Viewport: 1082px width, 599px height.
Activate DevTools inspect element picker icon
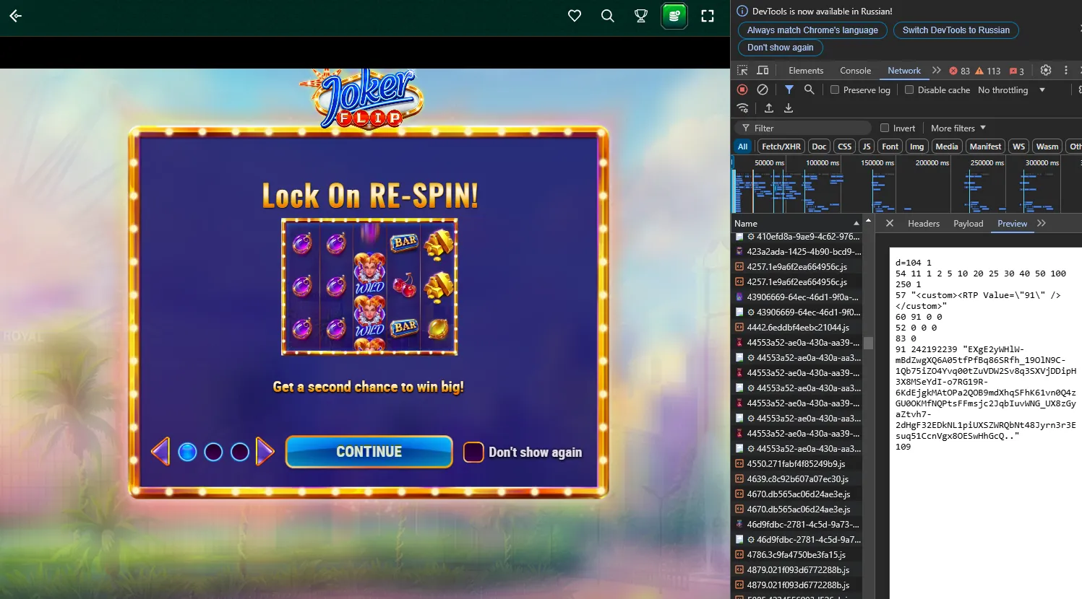point(742,70)
